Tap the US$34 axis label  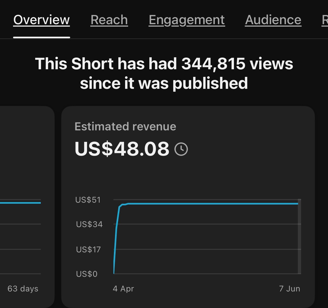coord(89,224)
